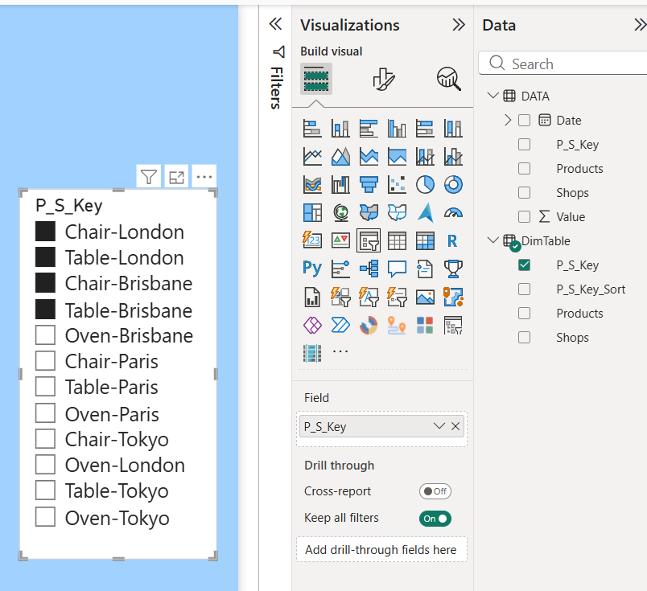Collapse the DimTable table

[x=492, y=240]
